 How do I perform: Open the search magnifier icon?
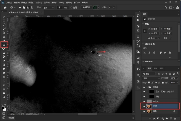coord(166,7)
